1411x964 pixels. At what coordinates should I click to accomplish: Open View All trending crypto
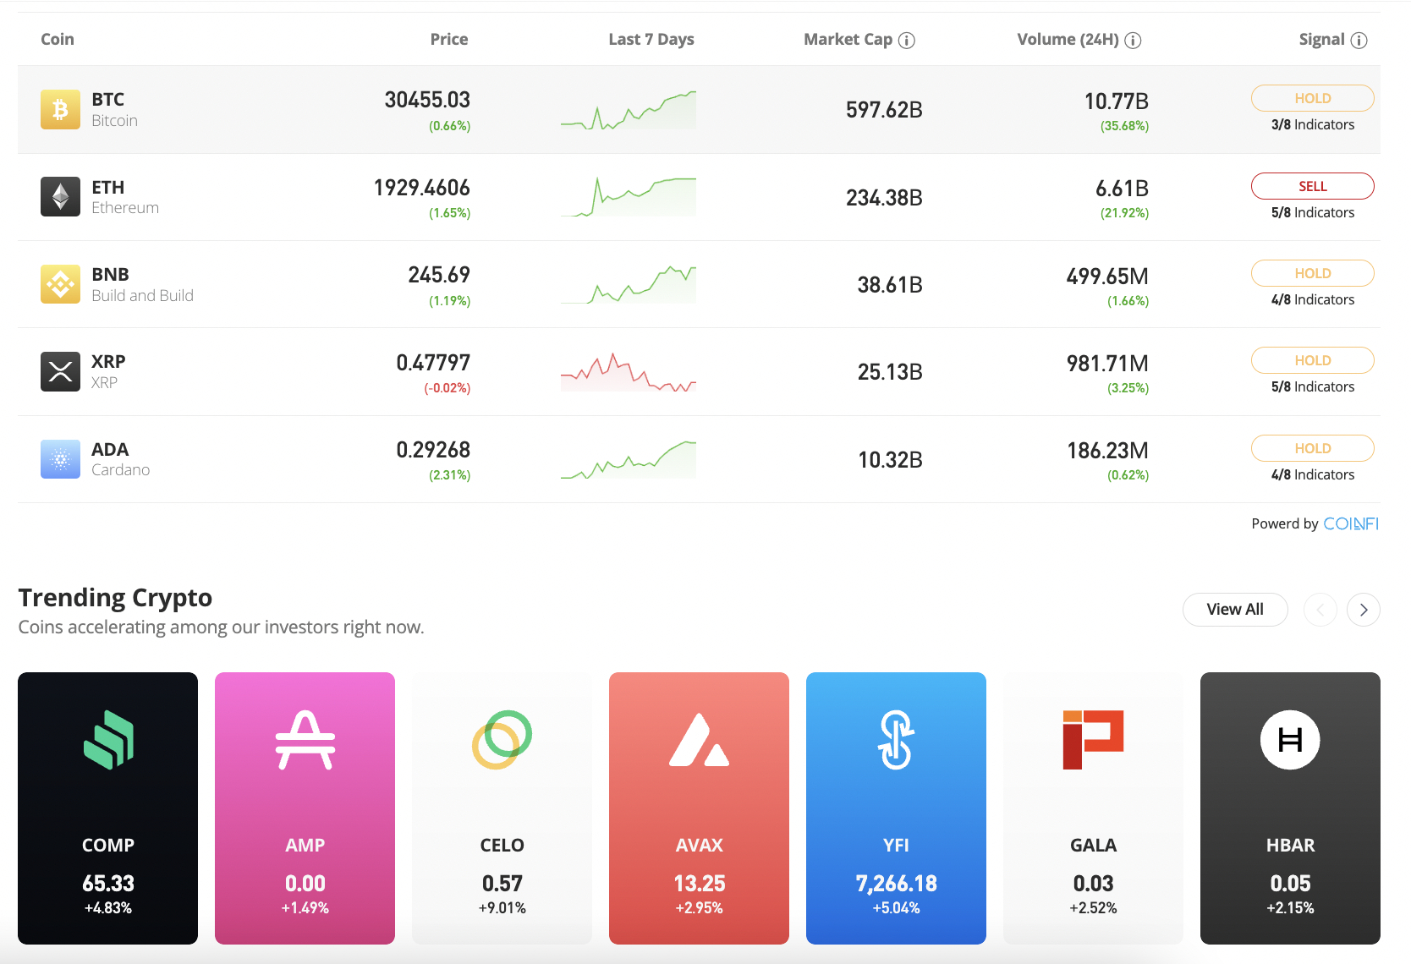tap(1235, 610)
